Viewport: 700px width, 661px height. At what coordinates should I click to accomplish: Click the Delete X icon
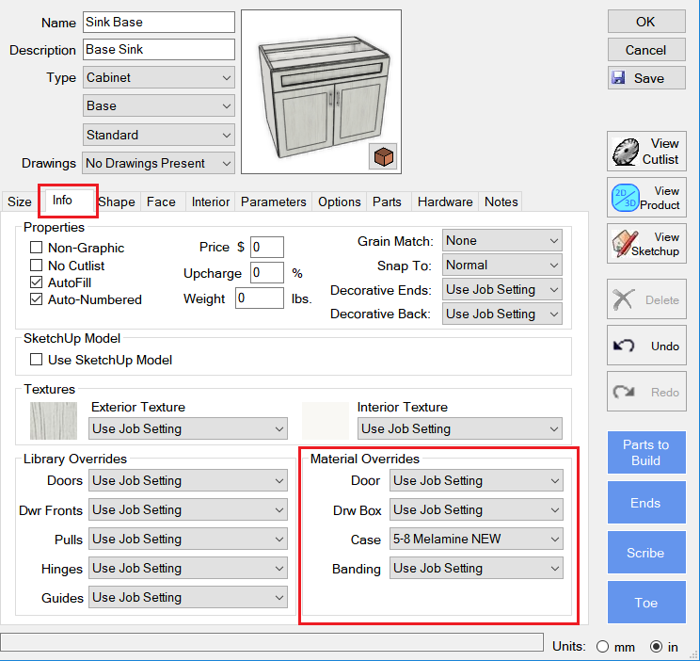point(624,300)
